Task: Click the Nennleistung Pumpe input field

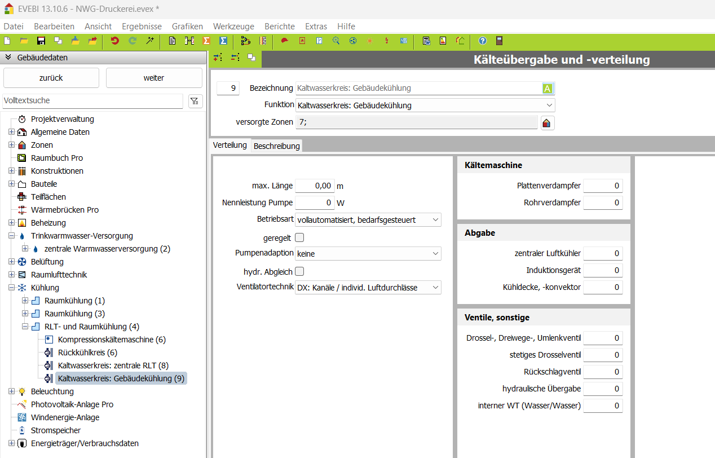Action: (x=314, y=202)
